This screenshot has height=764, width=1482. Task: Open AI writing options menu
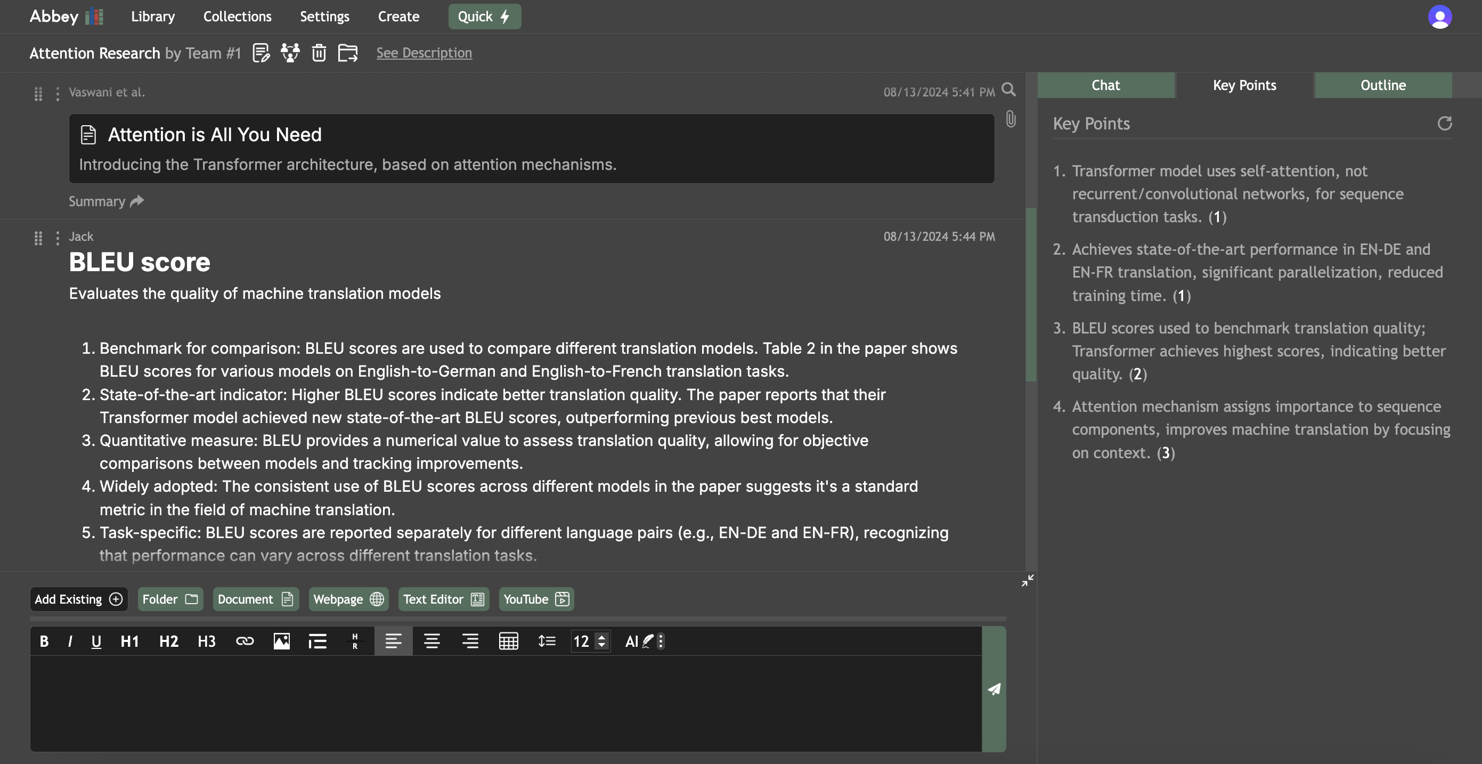661,641
